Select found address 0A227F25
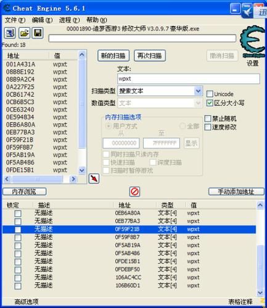Screen dimensions: 267x308 point(20,87)
